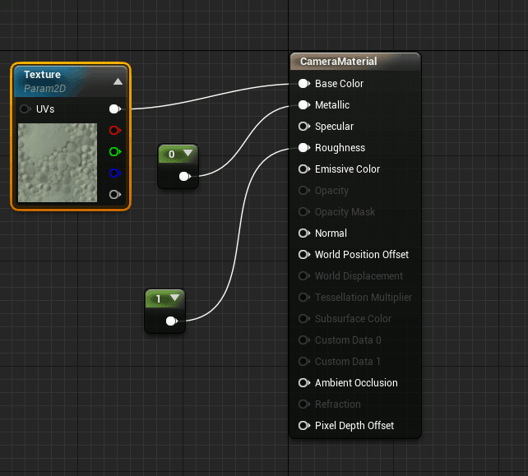Click the Refraction pin

tap(304, 404)
